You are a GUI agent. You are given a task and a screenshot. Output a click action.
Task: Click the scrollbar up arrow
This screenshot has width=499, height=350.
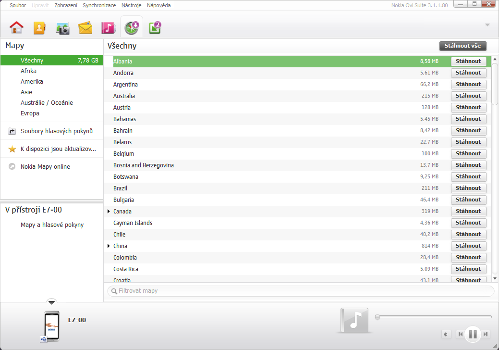tap(495, 59)
